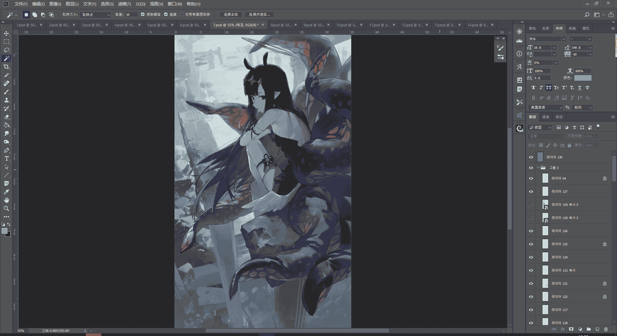Switch to the 8.psd document tab
This screenshot has width=617, height=336.
click(281, 25)
